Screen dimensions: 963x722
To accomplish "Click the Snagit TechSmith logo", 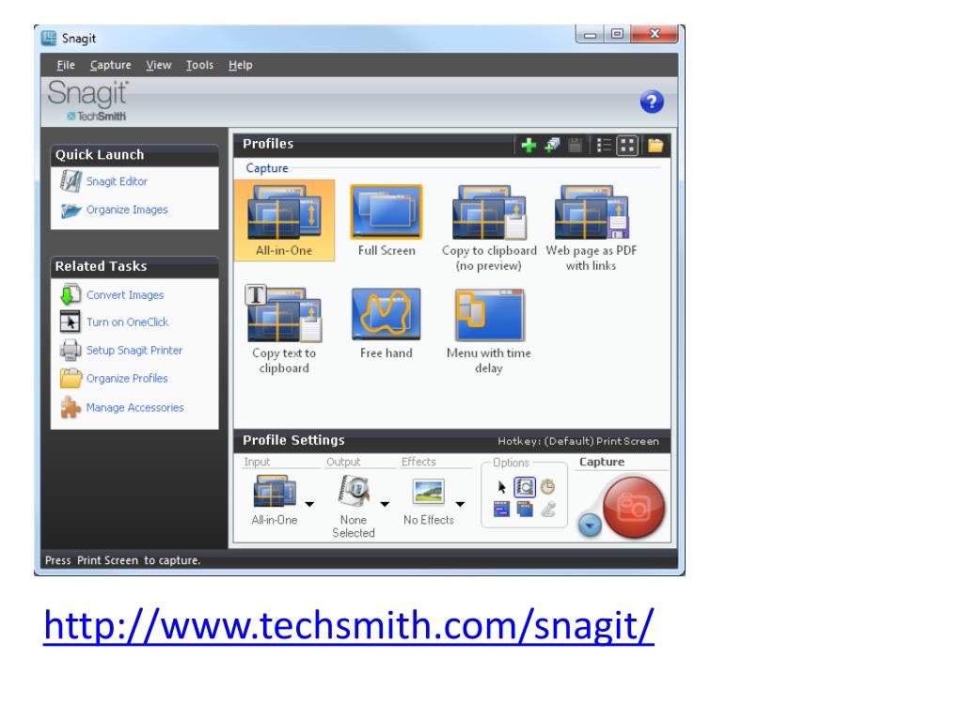I will click(x=88, y=100).
